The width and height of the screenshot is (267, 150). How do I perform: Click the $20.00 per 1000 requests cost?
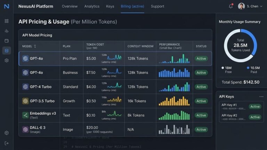click(99, 130)
